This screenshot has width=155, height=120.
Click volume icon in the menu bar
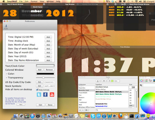point(140,1)
